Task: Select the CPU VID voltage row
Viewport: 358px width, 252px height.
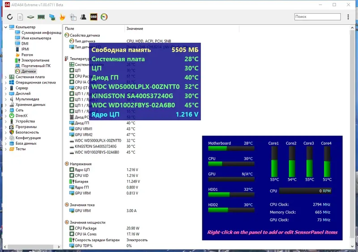Action: 104,176
